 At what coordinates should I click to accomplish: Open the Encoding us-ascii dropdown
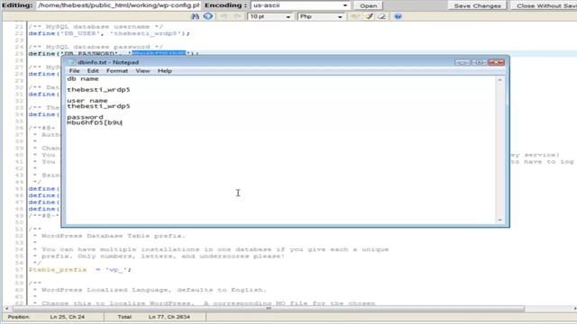click(x=300, y=5)
